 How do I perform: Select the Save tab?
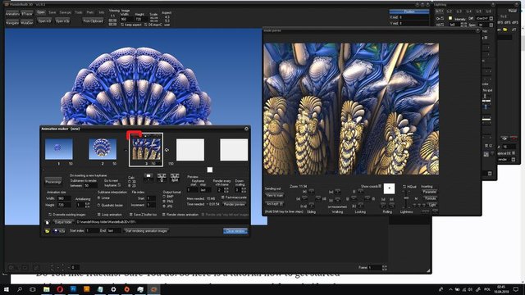52,12
